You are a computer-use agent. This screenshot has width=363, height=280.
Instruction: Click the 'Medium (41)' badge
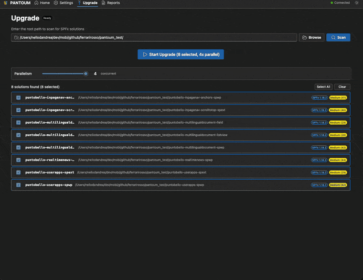coord(338,98)
